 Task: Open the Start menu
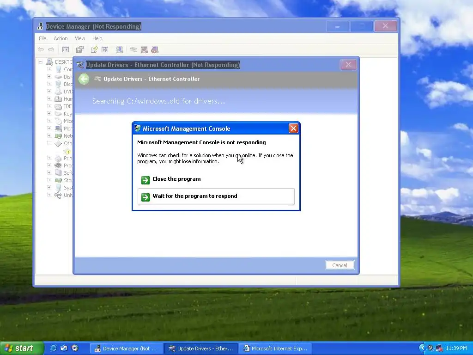[21, 348]
